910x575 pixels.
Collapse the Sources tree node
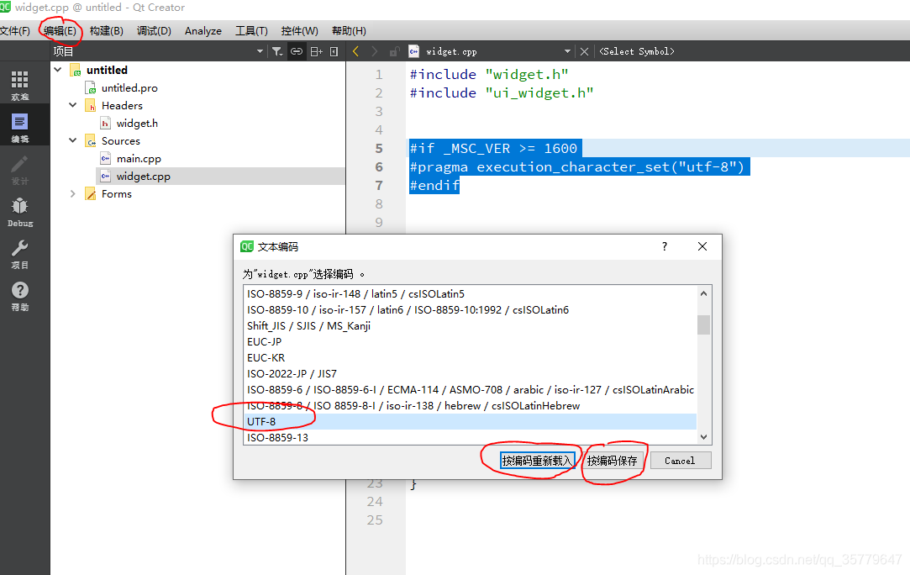tap(72, 140)
